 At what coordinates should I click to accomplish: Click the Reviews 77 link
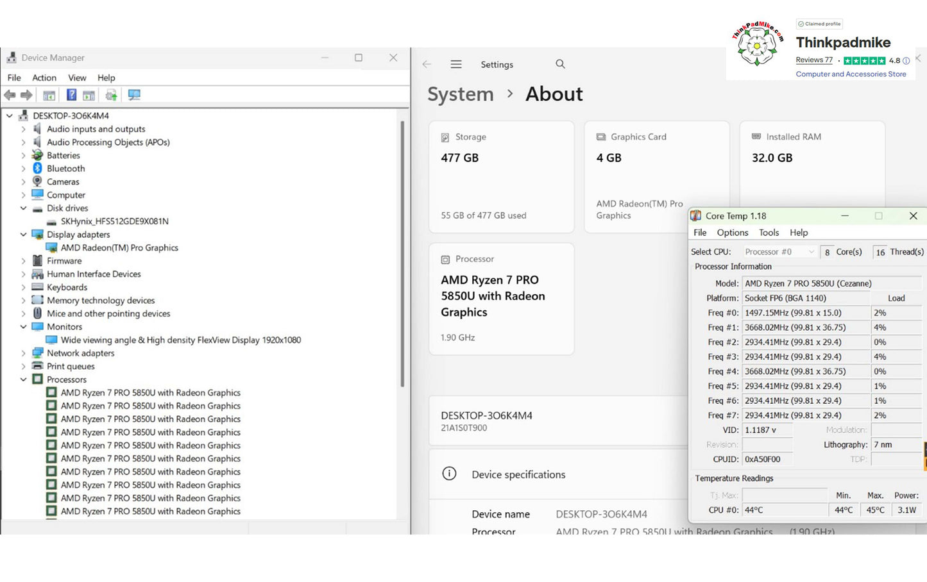[x=813, y=60]
